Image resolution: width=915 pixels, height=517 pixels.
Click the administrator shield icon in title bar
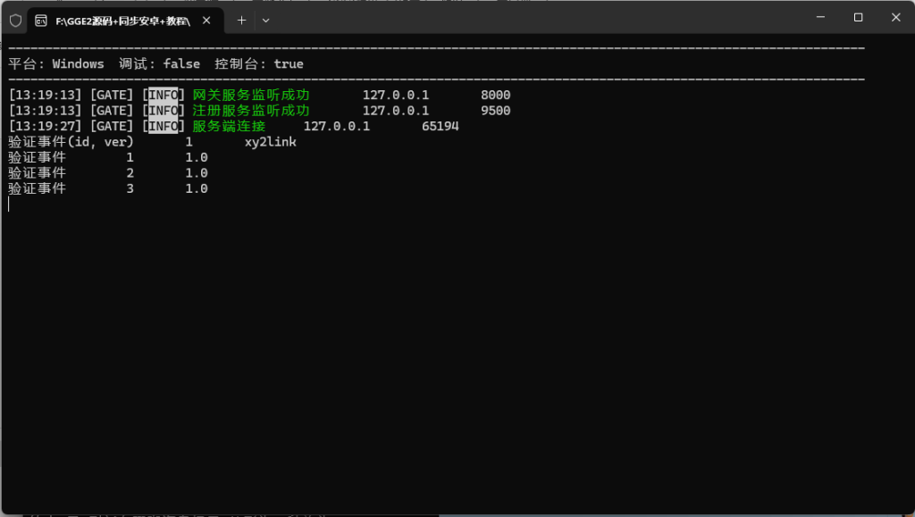pos(15,20)
